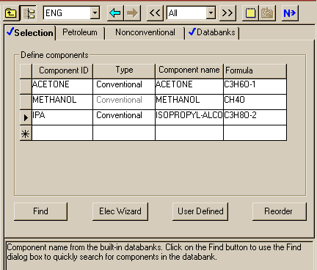The width and height of the screenshot is (317, 270).
Task: Select the ACETONE Component ID cell
Action: pyautogui.click(x=62, y=87)
